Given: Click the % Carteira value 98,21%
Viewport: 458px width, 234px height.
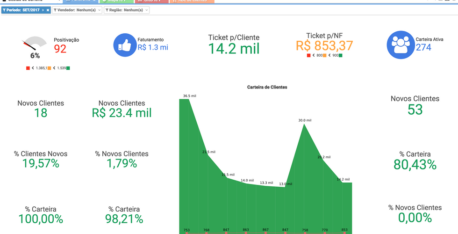Looking at the screenshot, I should [x=124, y=219].
